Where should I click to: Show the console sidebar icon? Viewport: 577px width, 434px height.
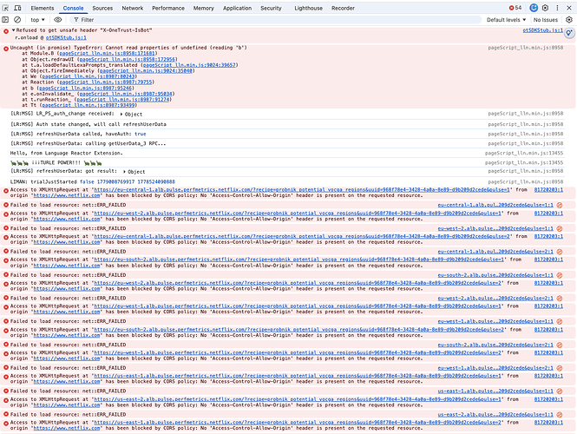tap(5, 19)
